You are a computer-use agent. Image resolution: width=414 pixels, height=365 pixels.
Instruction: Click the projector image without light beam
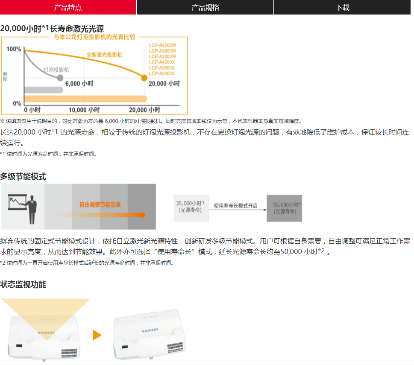point(150,334)
